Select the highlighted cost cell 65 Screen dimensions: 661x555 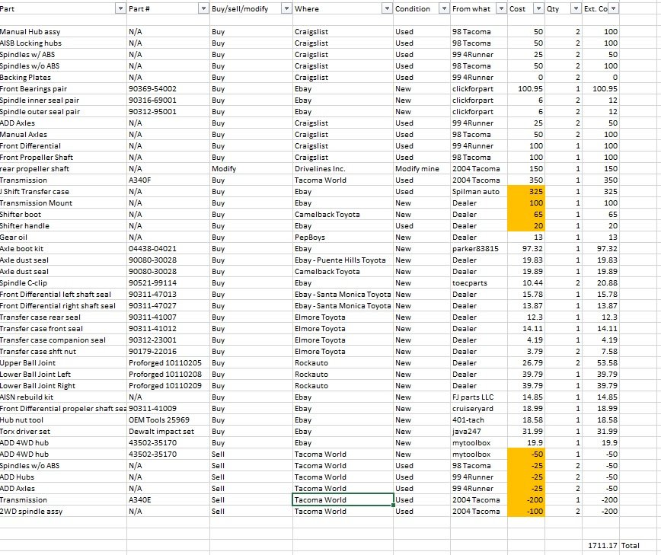pyautogui.click(x=526, y=214)
